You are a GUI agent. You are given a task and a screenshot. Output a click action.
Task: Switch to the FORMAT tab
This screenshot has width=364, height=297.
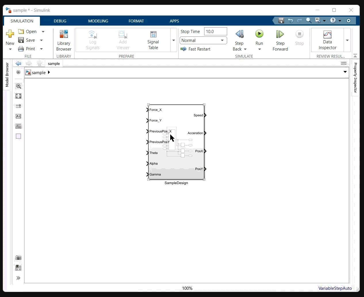click(x=136, y=21)
